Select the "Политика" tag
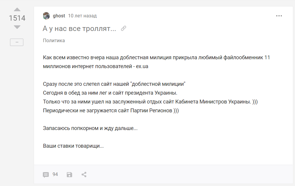295x186 pixels. pyautogui.click(x=54, y=41)
